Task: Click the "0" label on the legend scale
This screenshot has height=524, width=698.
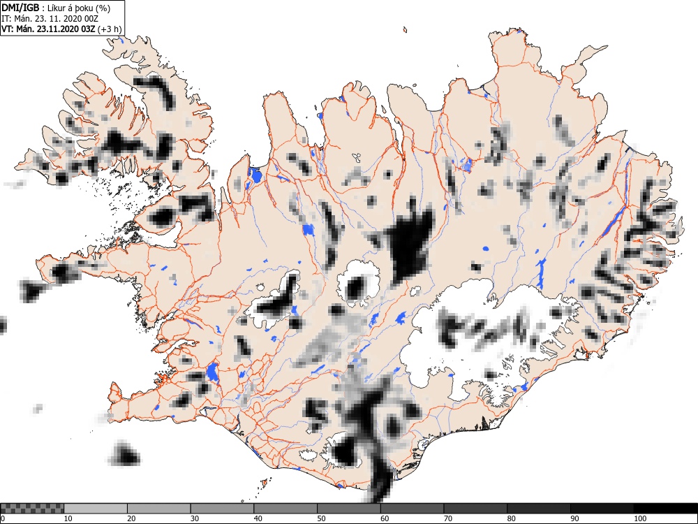Action: 3,518
